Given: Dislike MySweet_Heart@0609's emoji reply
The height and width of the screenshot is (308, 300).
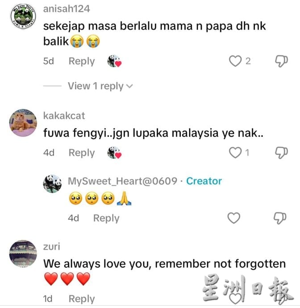Looking at the screenshot, I should click(x=280, y=218).
